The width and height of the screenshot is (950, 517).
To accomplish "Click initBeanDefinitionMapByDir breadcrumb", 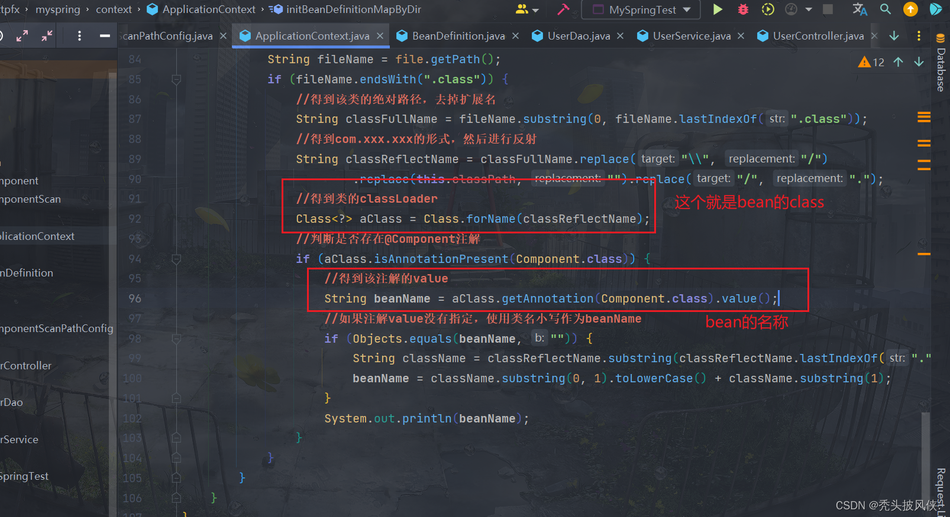I will point(346,9).
